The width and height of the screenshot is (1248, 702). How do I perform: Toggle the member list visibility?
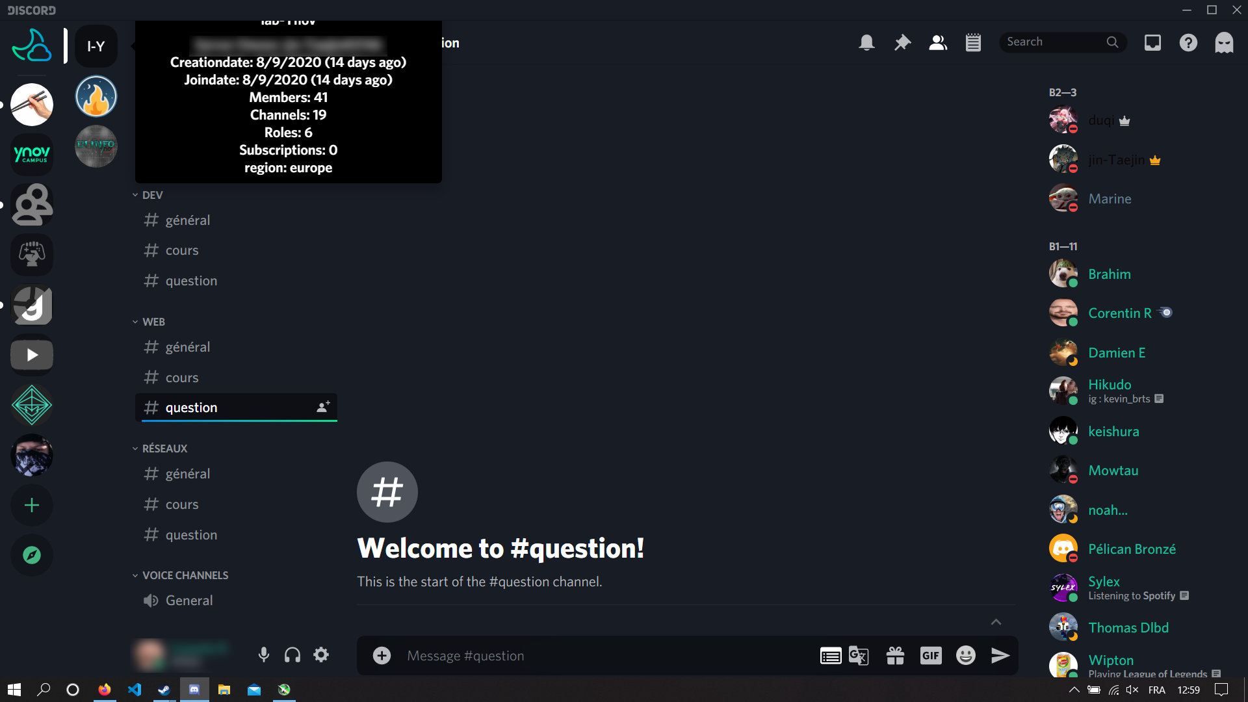(x=937, y=43)
